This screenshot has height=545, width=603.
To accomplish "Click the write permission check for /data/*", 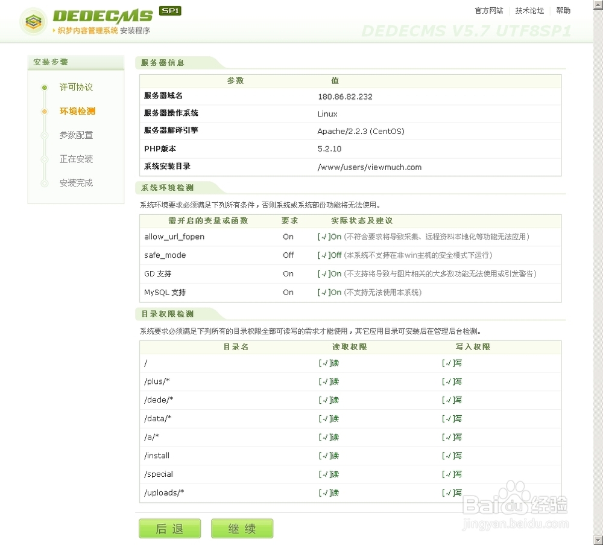I will pyautogui.click(x=452, y=418).
